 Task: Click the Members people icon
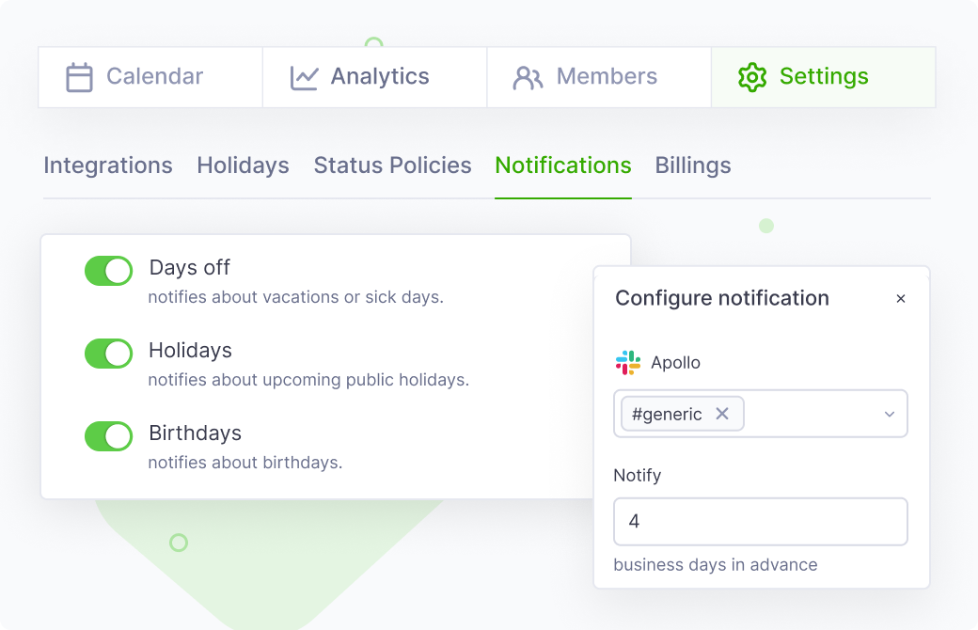tap(528, 76)
